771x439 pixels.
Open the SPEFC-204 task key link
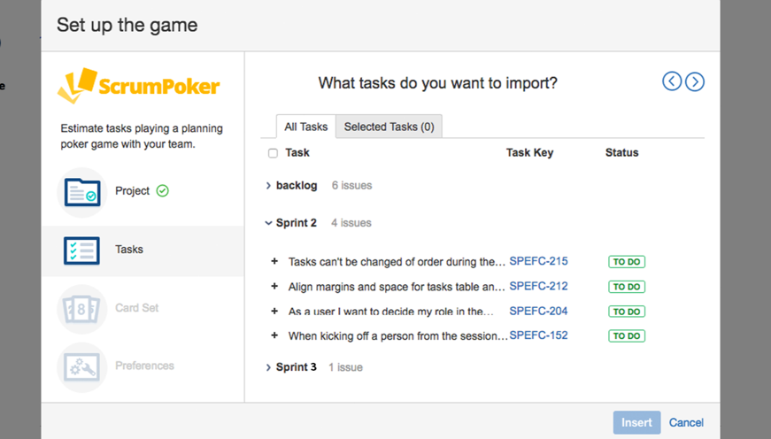[x=538, y=312]
